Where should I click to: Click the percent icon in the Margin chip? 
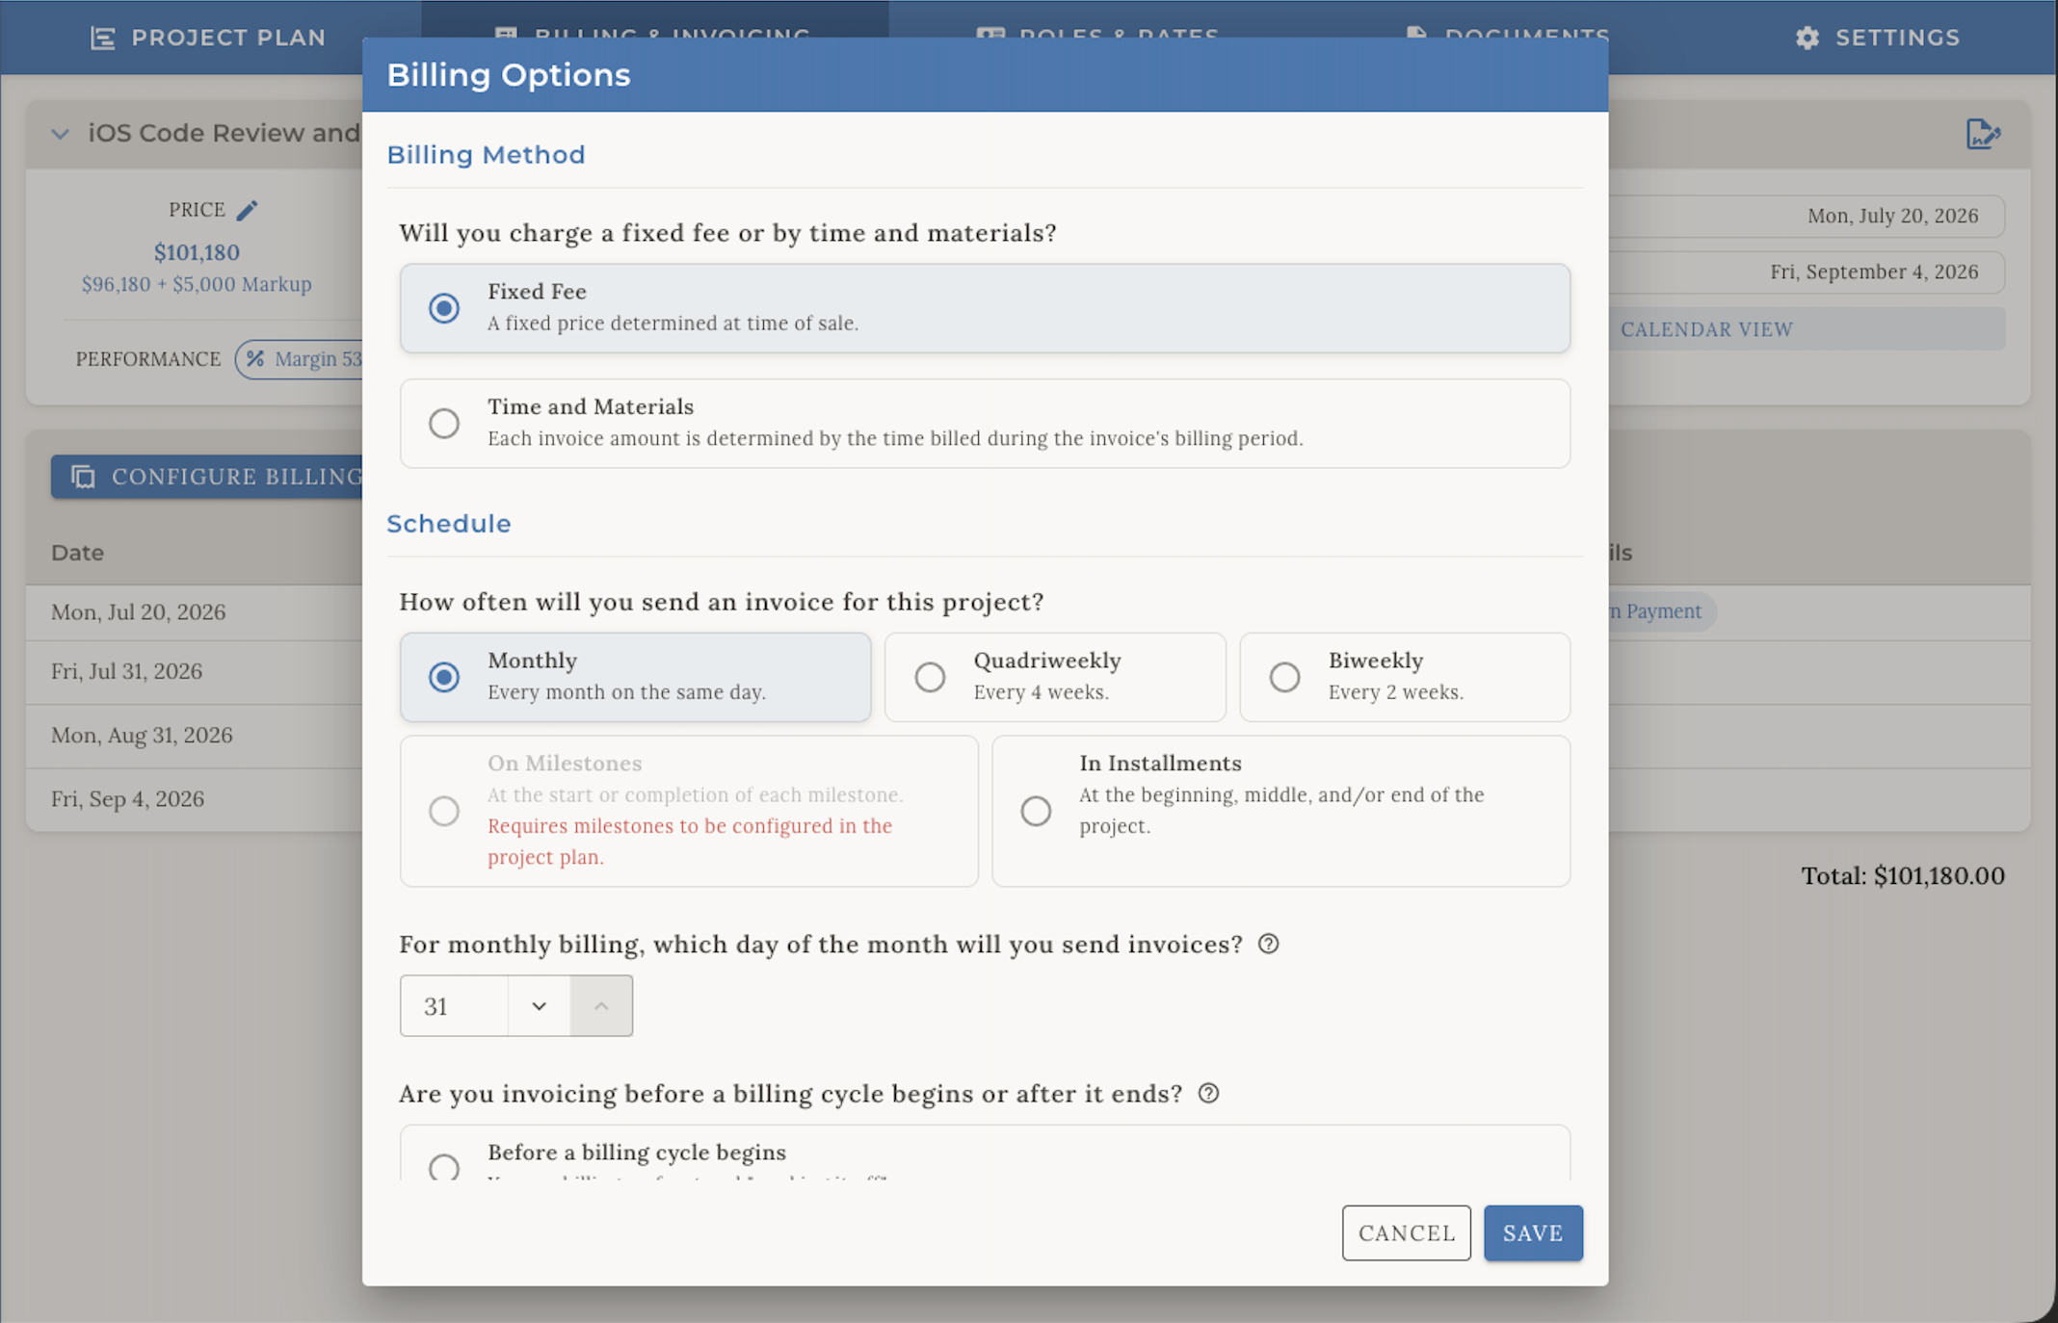point(255,359)
